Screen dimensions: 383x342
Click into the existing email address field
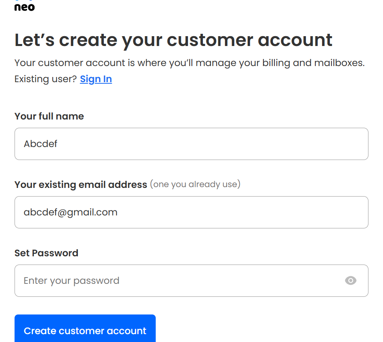[x=191, y=212]
